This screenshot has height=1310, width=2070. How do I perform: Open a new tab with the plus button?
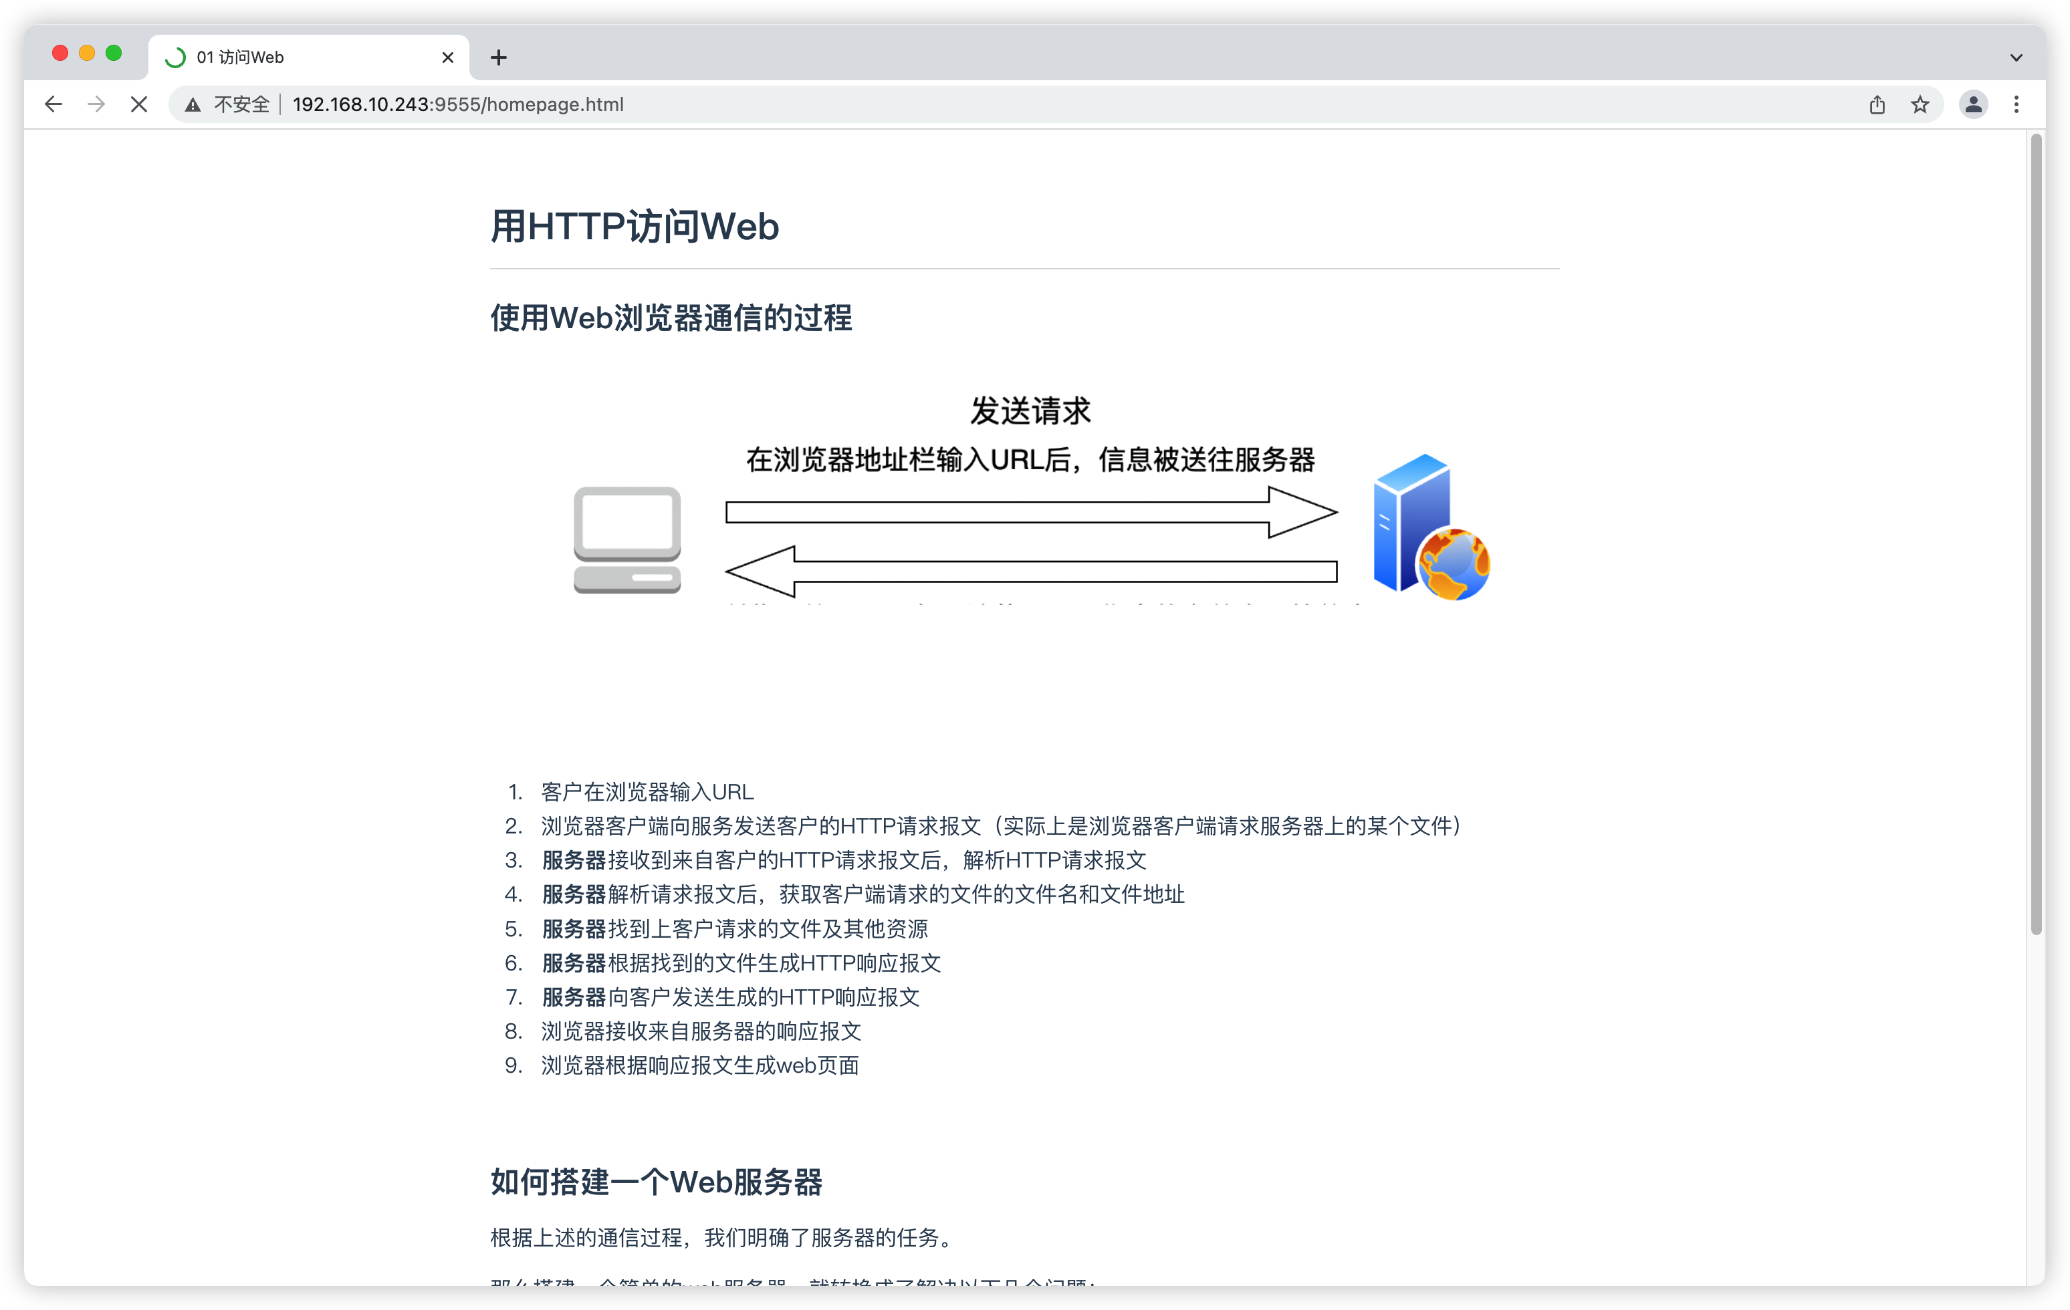tap(499, 57)
